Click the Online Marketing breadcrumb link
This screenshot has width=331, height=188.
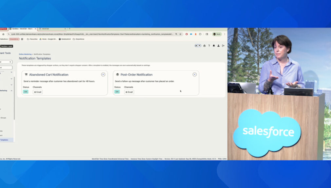[x=25, y=54]
